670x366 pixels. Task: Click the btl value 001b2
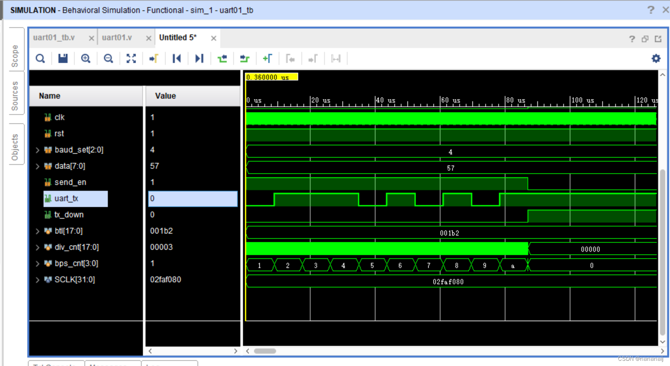[162, 231]
